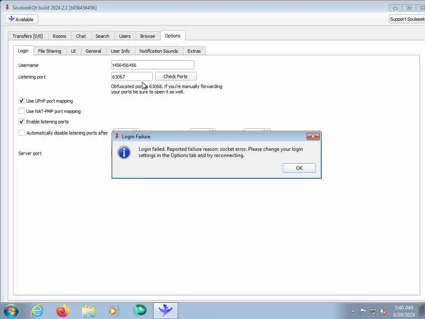Open Firefox from the taskbar
Viewport: 425px width, 319px height.
[x=63, y=311]
